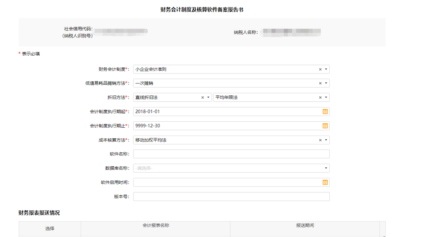Clear the 平均年限法 selection with X
This screenshot has height=237, width=430.
tap(320, 97)
